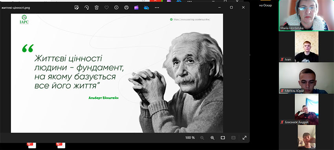This screenshot has height=150, width=334.
Task: Click the coaching-academy.online link on the slide
Action: [x=192, y=19]
